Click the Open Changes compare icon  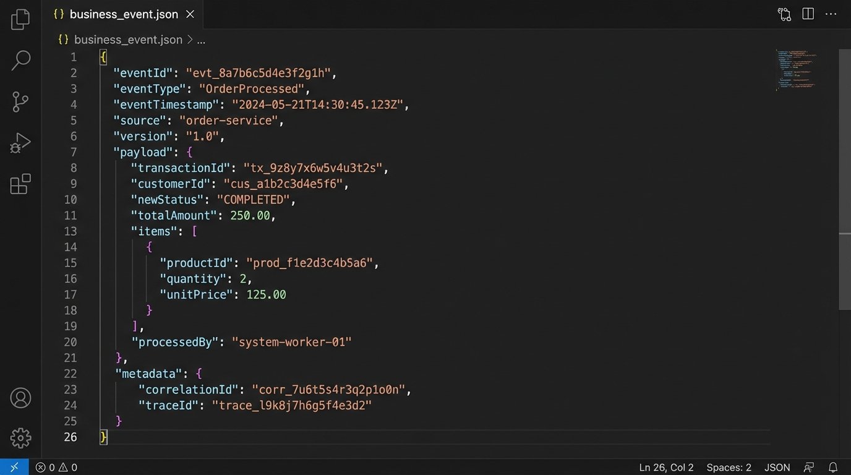point(784,14)
